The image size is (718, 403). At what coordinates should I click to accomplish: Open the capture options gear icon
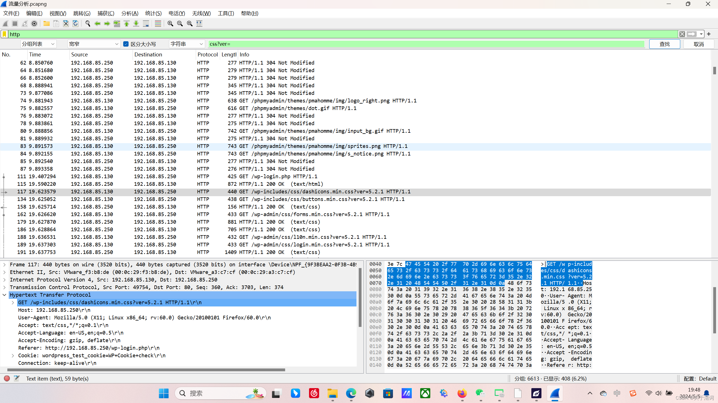click(x=34, y=24)
